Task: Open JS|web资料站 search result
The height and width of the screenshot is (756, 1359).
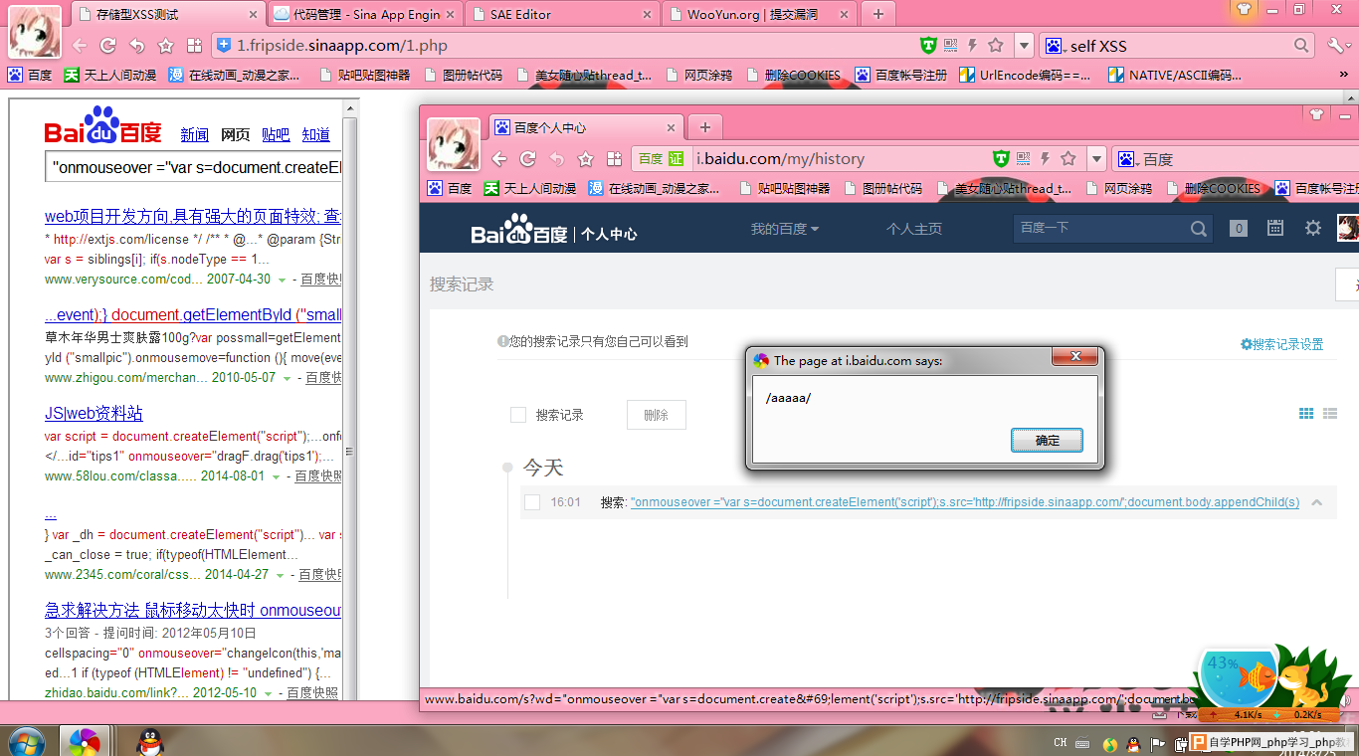Action: (94, 414)
